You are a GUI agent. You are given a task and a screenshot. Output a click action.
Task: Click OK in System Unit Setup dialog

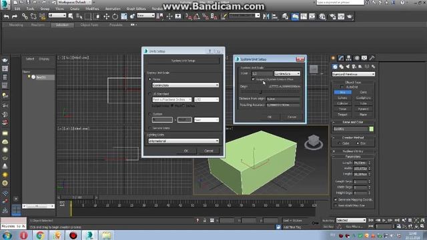(x=270, y=117)
